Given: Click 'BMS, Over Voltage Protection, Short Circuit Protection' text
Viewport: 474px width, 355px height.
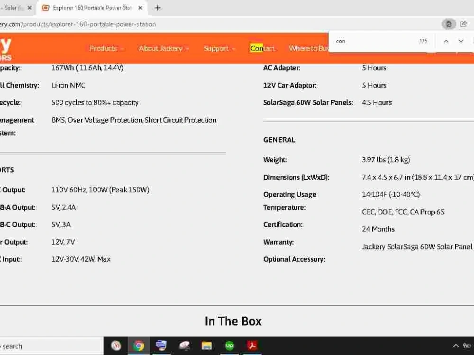Looking at the screenshot, I should coord(134,120).
